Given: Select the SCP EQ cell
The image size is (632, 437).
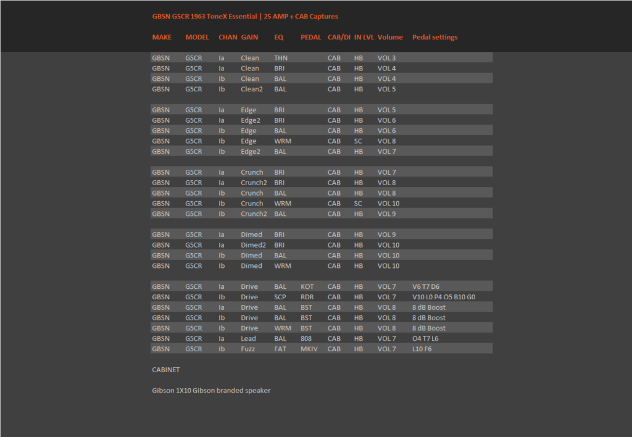Looking at the screenshot, I should click(x=280, y=297).
